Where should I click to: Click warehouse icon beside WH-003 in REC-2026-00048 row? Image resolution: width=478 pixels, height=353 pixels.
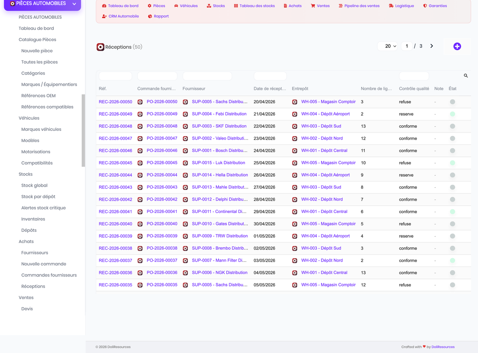(x=294, y=126)
